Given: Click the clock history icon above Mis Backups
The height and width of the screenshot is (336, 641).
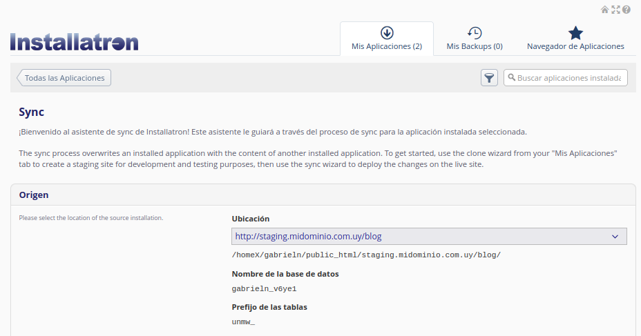Looking at the screenshot, I should (475, 33).
